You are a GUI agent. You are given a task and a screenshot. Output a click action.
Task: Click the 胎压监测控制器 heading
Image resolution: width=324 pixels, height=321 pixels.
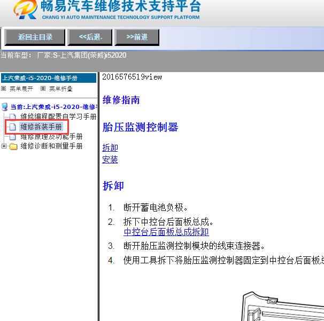[x=140, y=127]
